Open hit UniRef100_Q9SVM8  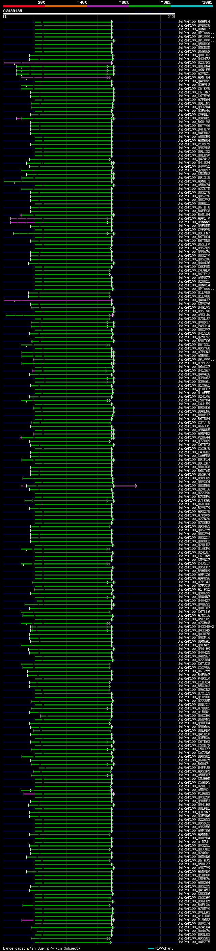pyautogui.click(x=193, y=148)
